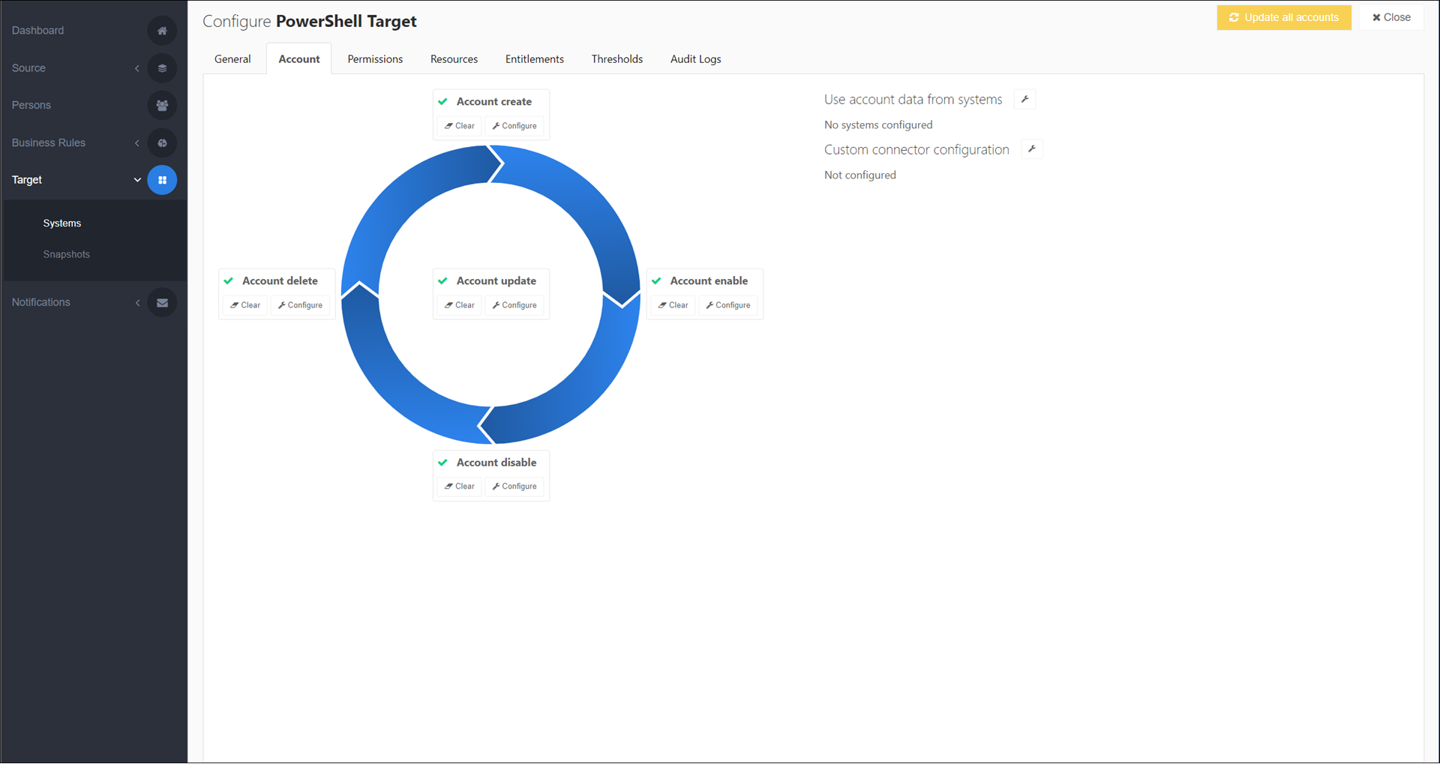Click the Notifications envelope icon
The image size is (1440, 764).
tap(162, 303)
